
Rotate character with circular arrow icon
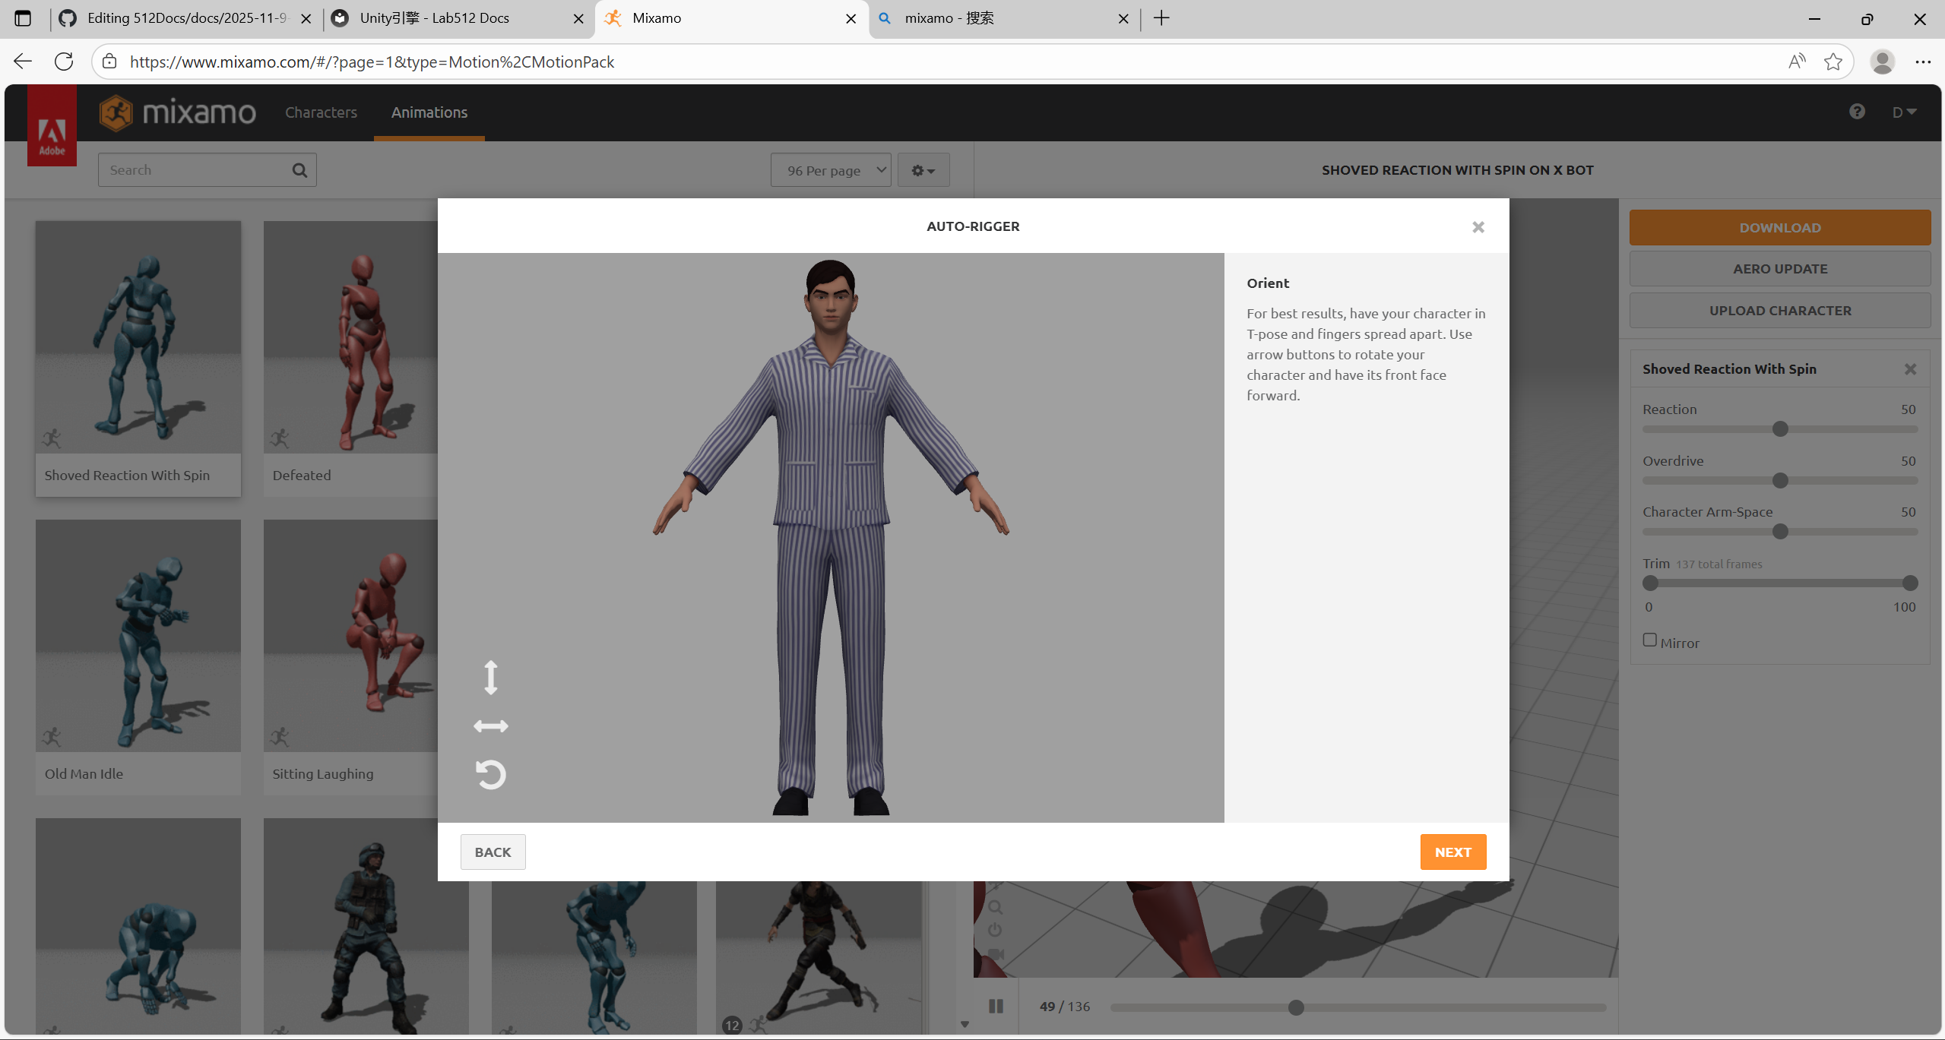[490, 774]
